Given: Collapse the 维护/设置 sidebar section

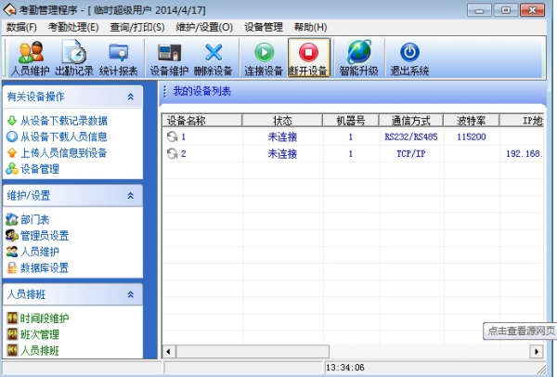Looking at the screenshot, I should click(x=131, y=196).
